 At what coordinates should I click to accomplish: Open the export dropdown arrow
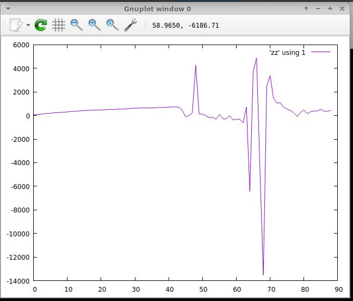[28, 25]
